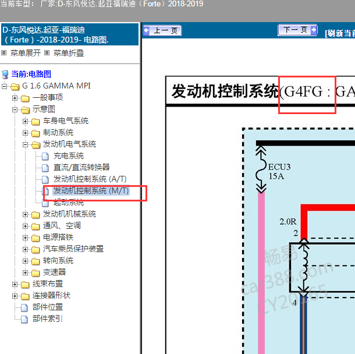The height and width of the screenshot is (354, 355).
Task: Click the refresh current page link
Action: pos(340,33)
